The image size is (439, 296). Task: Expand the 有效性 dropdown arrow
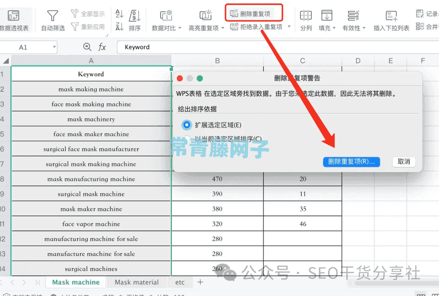(364, 28)
